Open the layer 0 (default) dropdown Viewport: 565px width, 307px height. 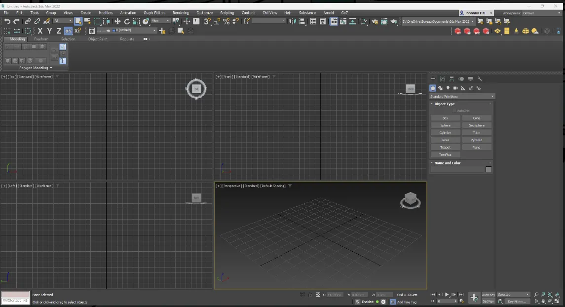126,30
